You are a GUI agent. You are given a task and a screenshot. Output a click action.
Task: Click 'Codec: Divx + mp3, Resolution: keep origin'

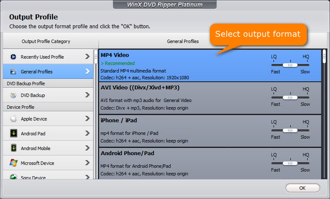144,108
